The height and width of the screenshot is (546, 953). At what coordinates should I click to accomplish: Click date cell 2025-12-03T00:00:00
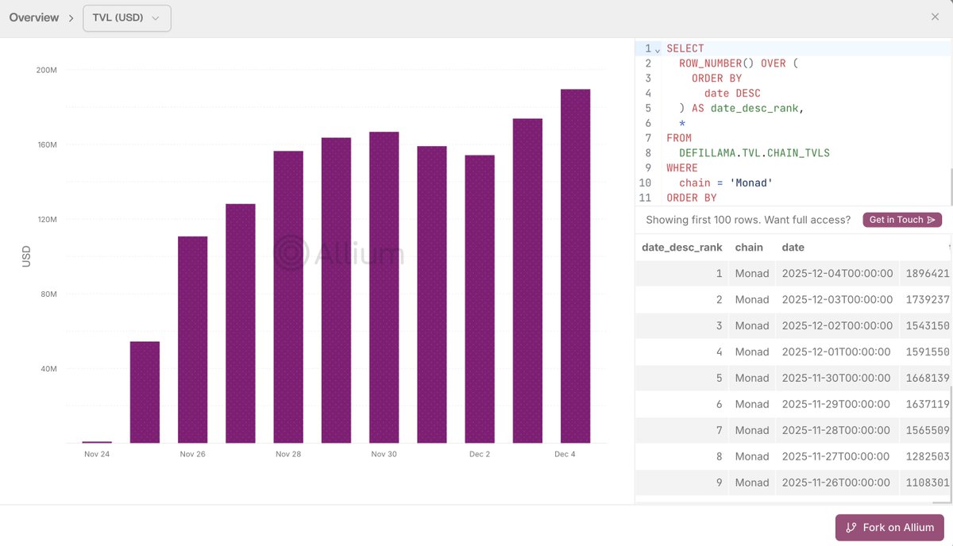pyautogui.click(x=837, y=299)
